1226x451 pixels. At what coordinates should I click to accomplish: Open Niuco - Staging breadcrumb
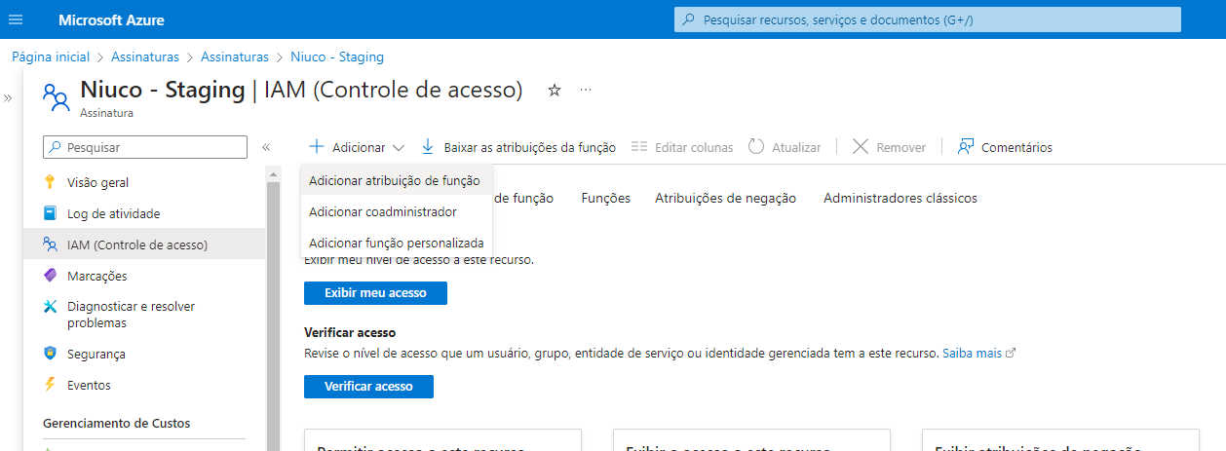point(337,57)
